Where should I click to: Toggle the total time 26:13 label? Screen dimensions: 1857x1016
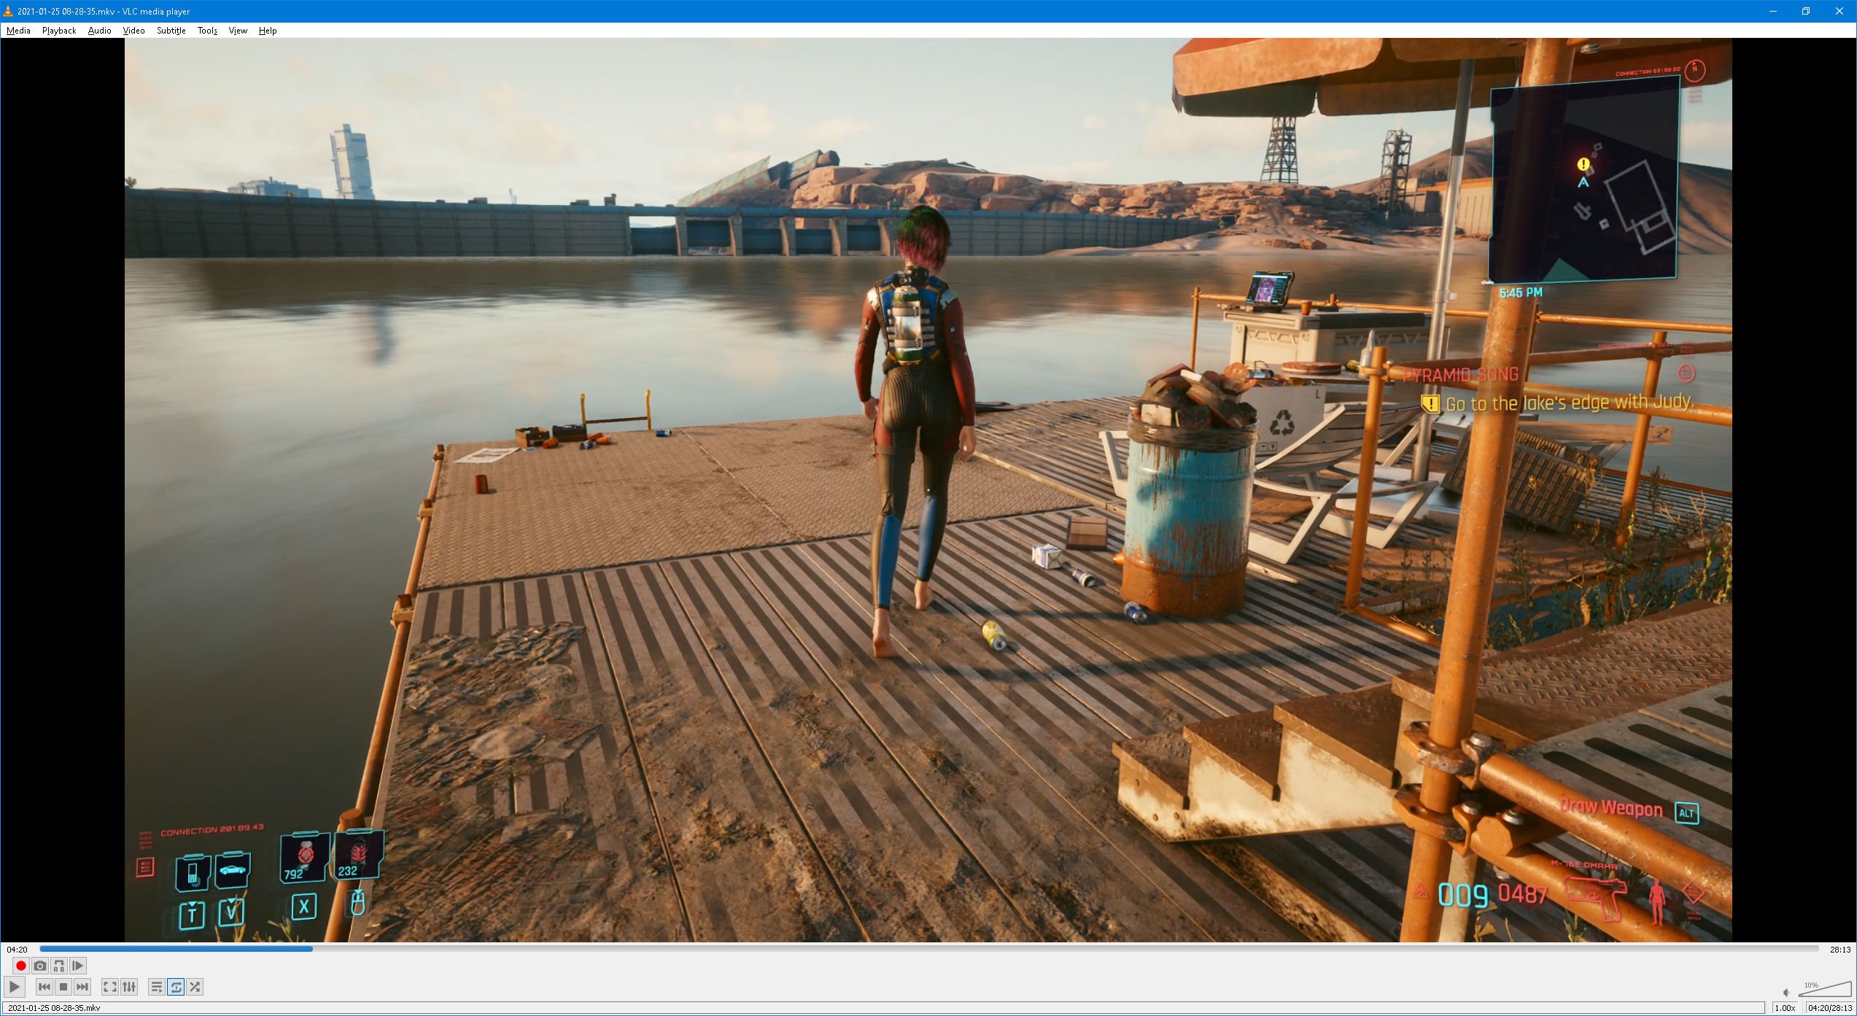click(x=1840, y=950)
